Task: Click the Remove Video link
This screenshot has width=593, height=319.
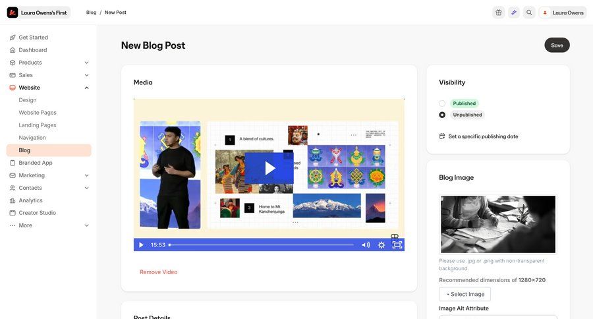Action: click(158, 272)
